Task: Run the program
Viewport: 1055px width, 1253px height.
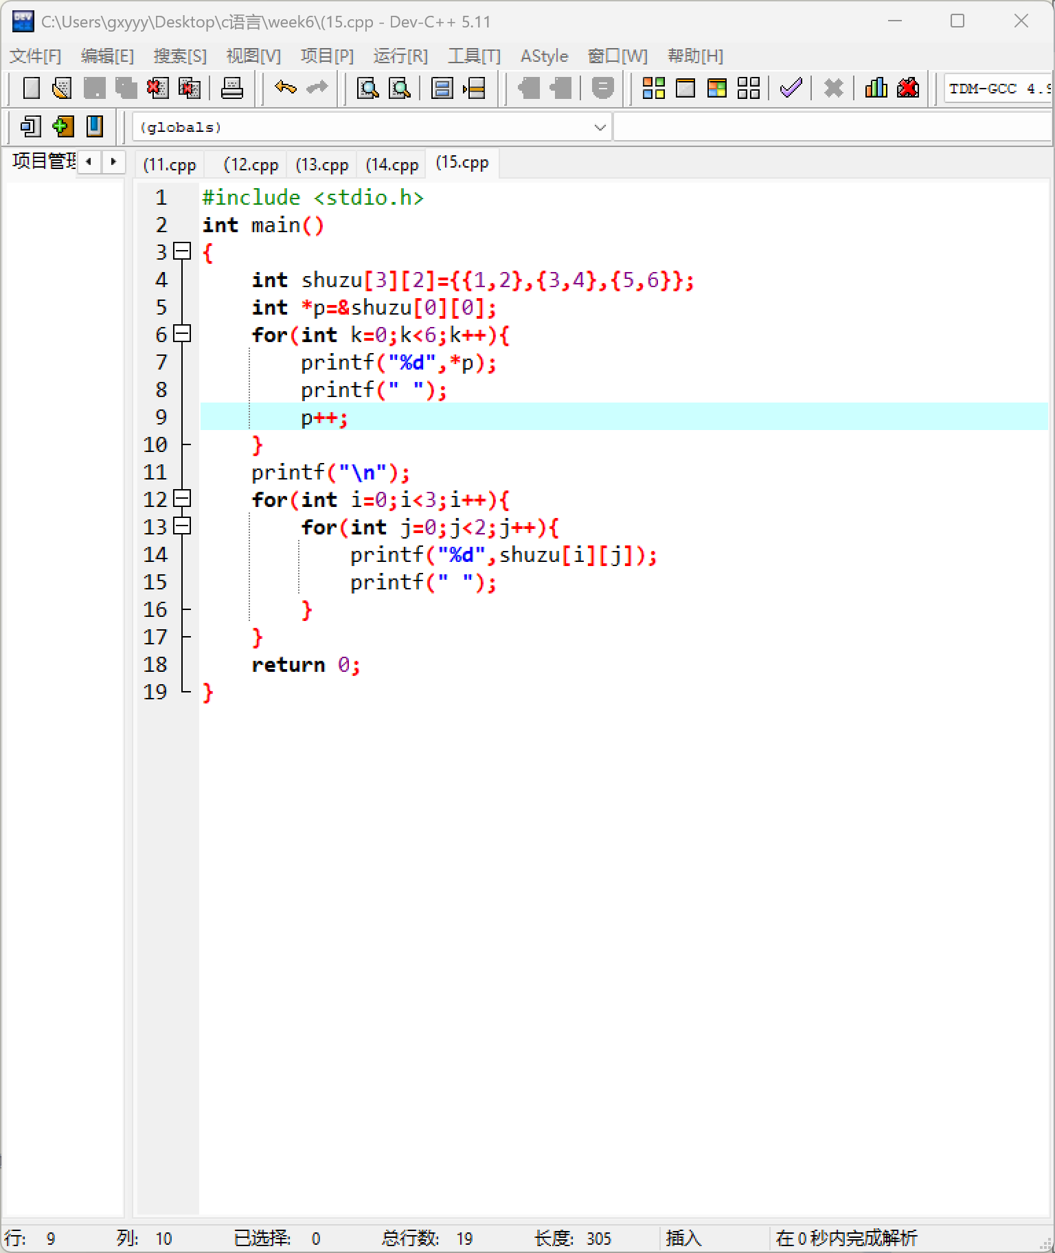Action: [685, 88]
